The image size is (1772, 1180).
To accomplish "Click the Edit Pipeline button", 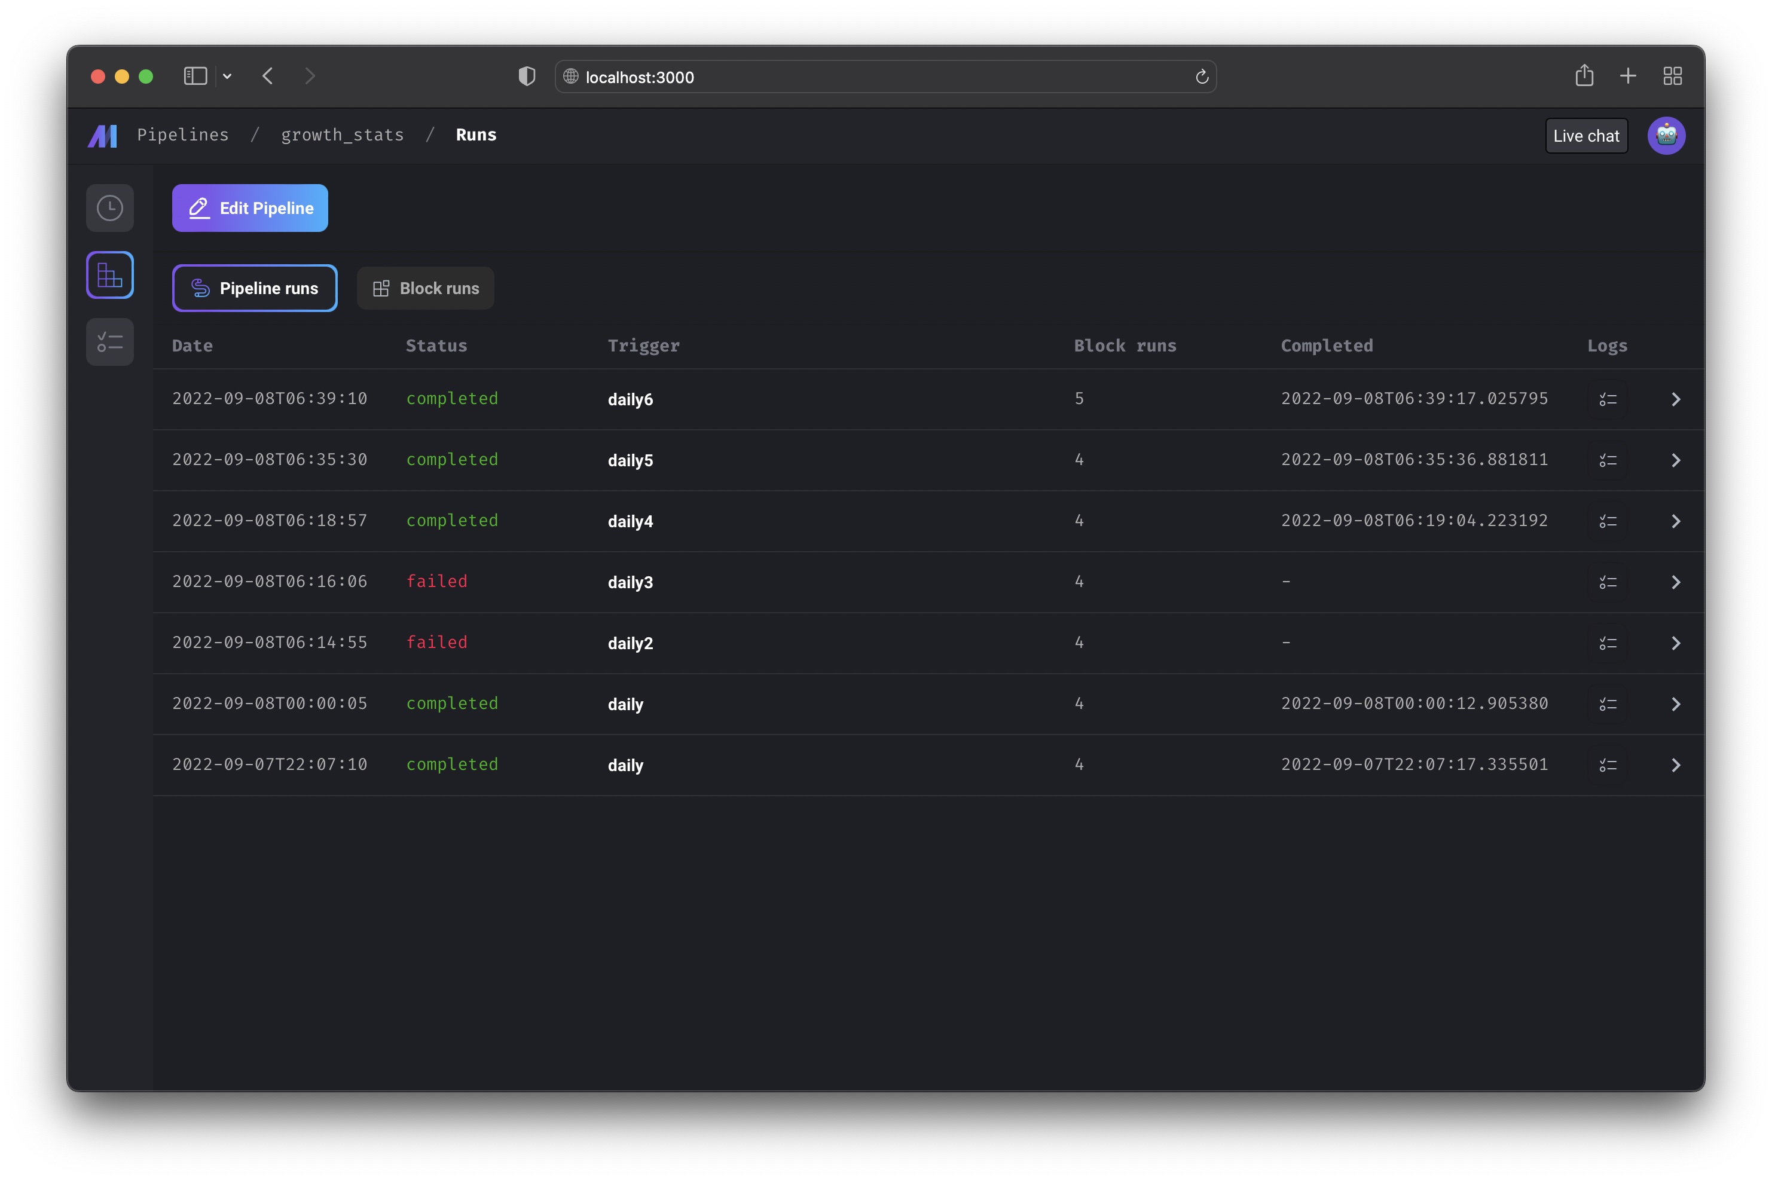I will (x=250, y=209).
